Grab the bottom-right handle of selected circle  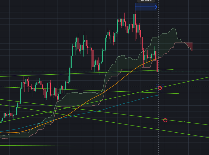pos(164,91)
